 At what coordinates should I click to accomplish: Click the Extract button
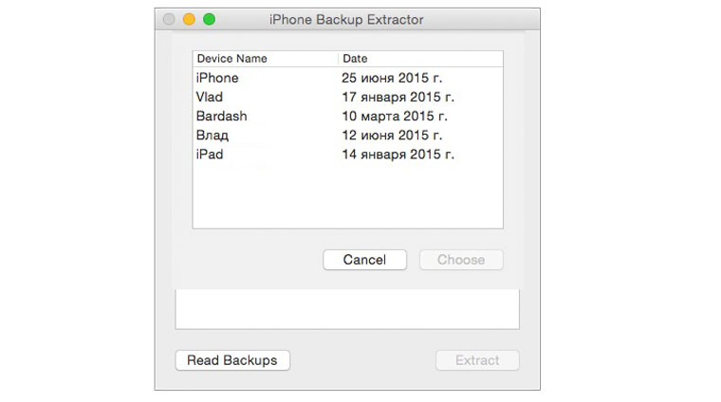pos(477,360)
